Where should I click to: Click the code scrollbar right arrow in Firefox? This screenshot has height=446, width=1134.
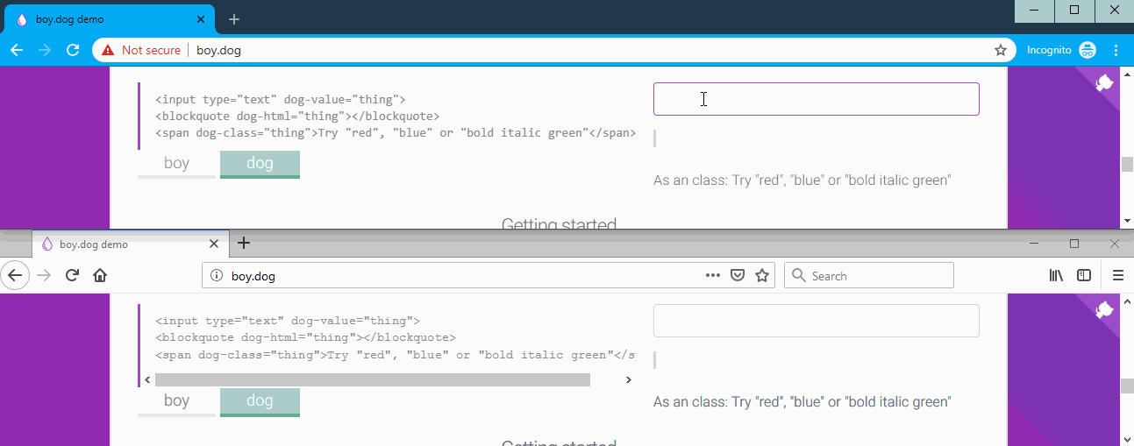(628, 379)
